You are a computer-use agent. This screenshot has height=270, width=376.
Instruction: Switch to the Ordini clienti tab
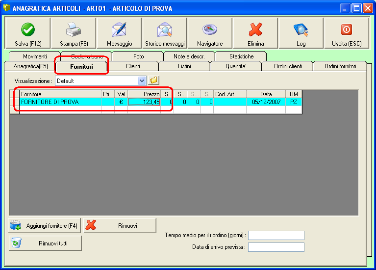[288, 66]
